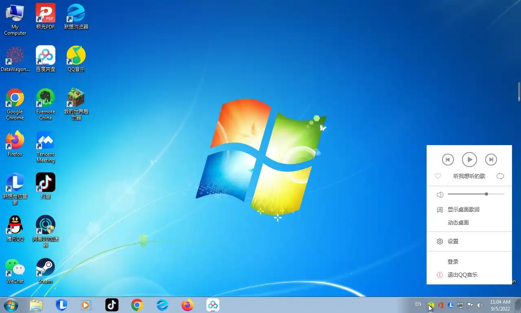This screenshot has width=521, height=313.
Task: Click the QQ Music system tray icon
Action: pyautogui.click(x=431, y=305)
